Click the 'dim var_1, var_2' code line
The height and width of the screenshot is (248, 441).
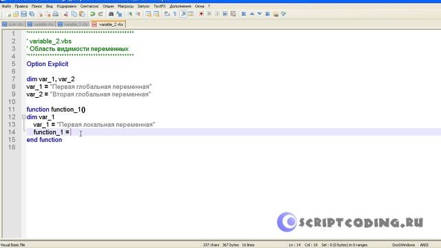coord(50,79)
